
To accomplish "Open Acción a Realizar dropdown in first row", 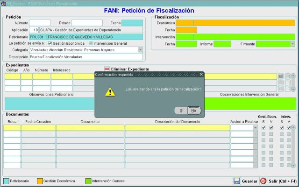I will [x=255, y=128].
